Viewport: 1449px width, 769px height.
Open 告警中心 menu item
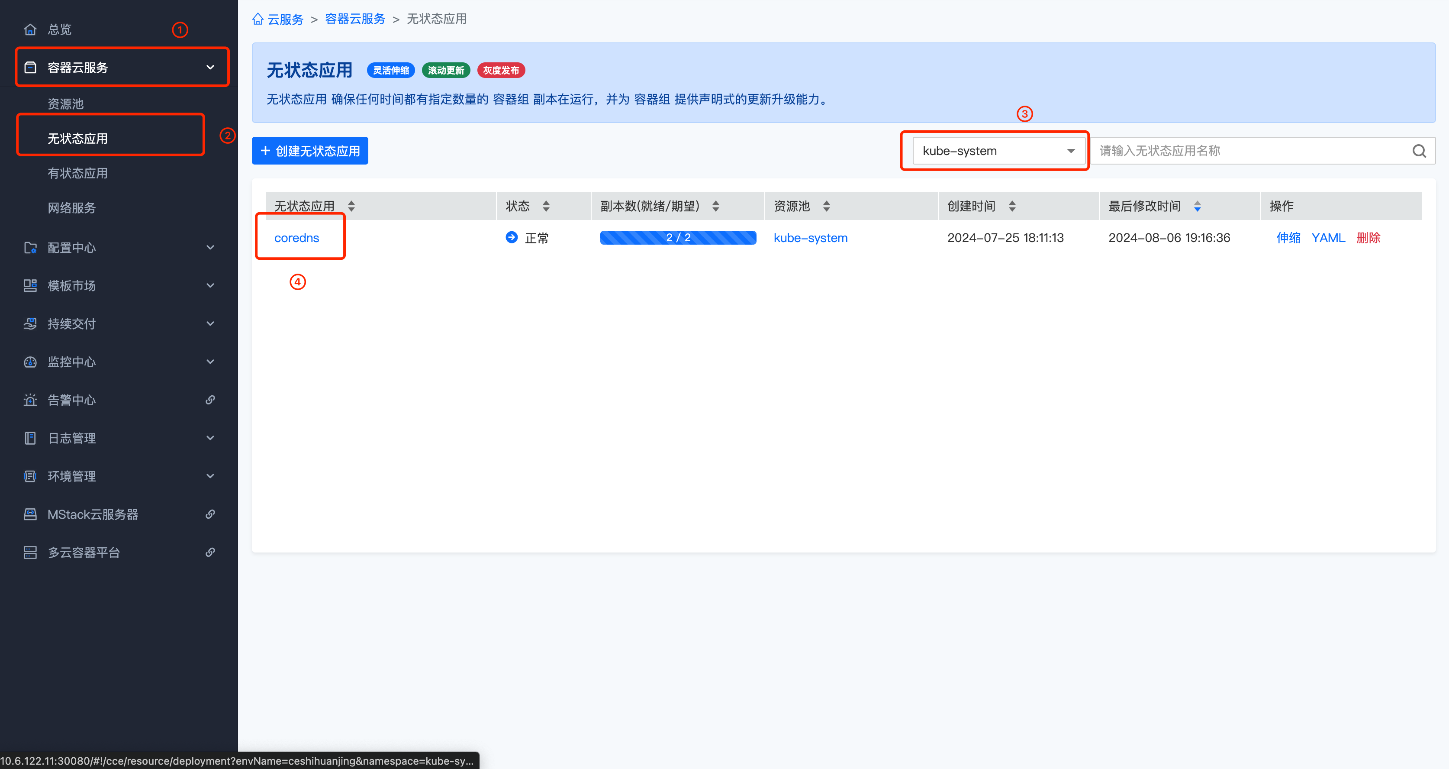71,400
